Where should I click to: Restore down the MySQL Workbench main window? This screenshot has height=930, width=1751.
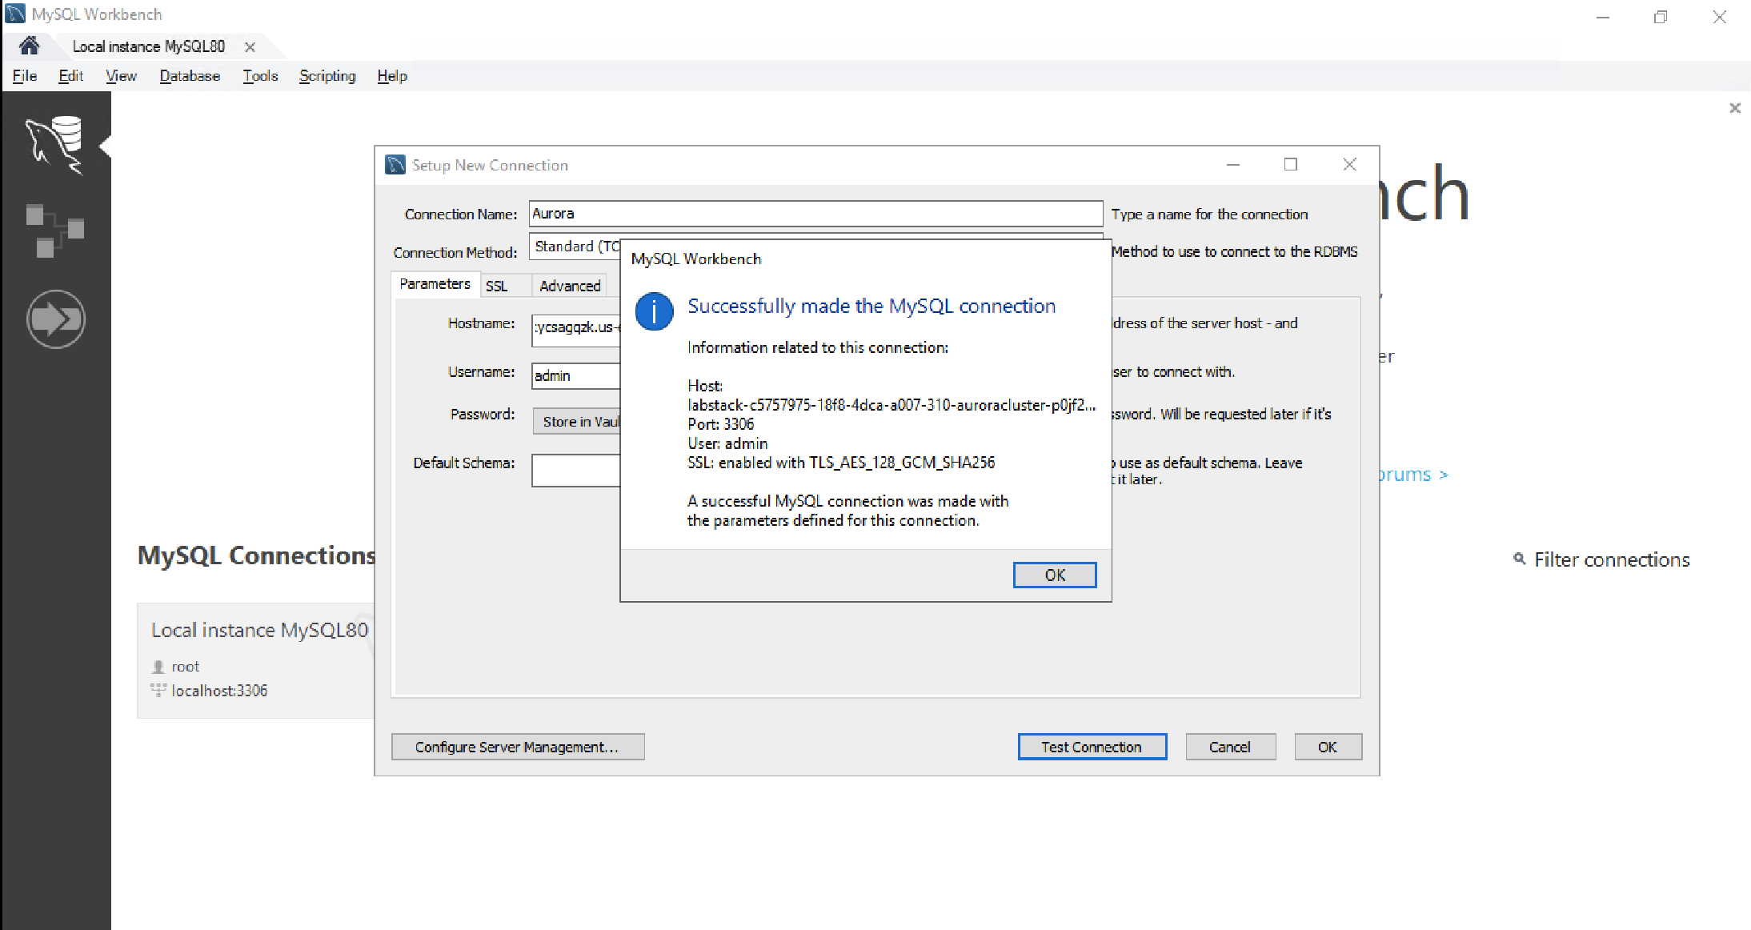pos(1661,18)
